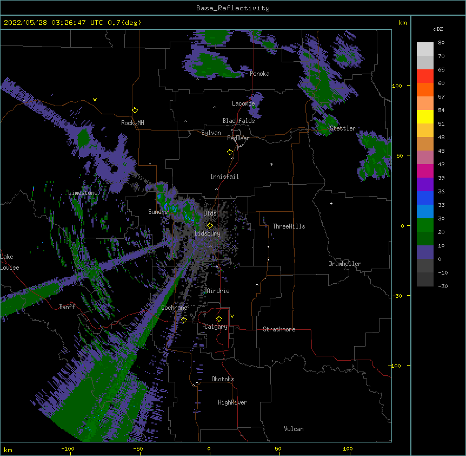Click the magenta 39–42 dBZ legend swatch

coord(425,171)
